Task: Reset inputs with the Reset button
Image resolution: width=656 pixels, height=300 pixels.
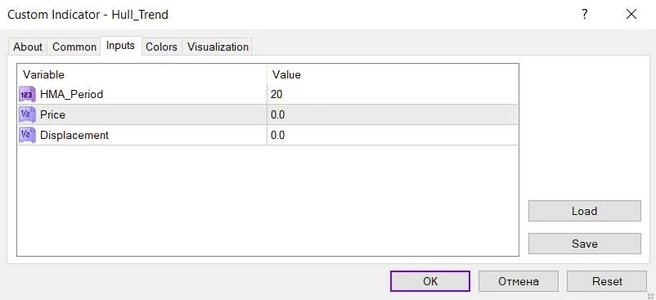Action: (607, 281)
